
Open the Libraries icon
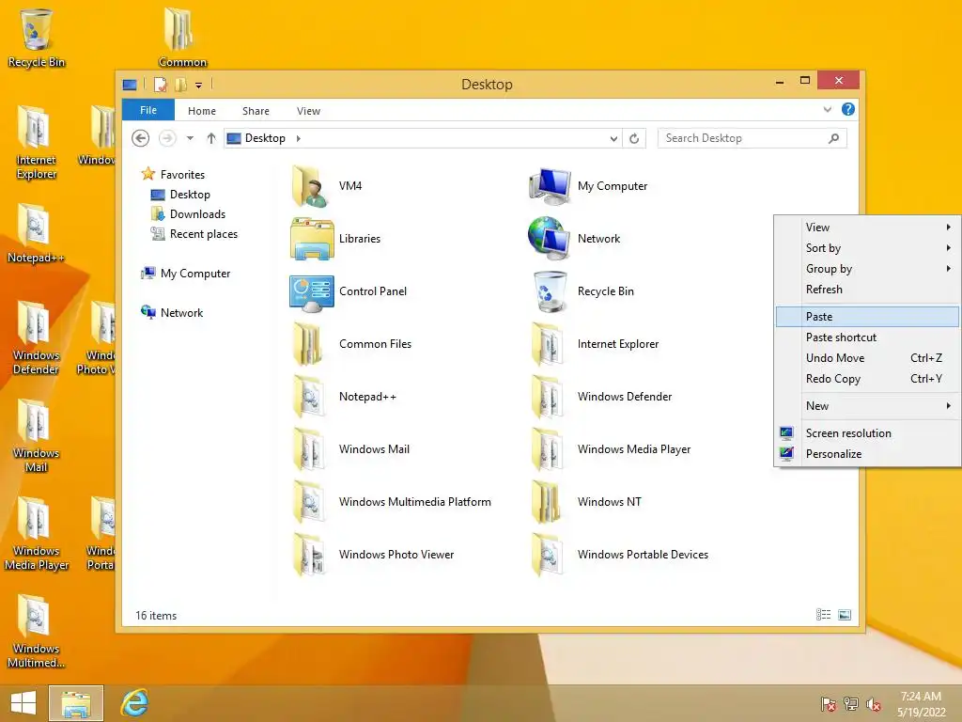(x=312, y=239)
